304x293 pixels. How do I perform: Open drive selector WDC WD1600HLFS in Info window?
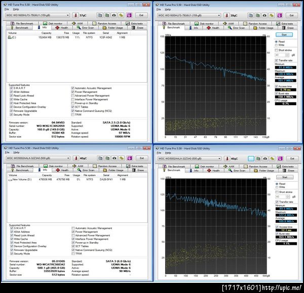(x=37, y=15)
